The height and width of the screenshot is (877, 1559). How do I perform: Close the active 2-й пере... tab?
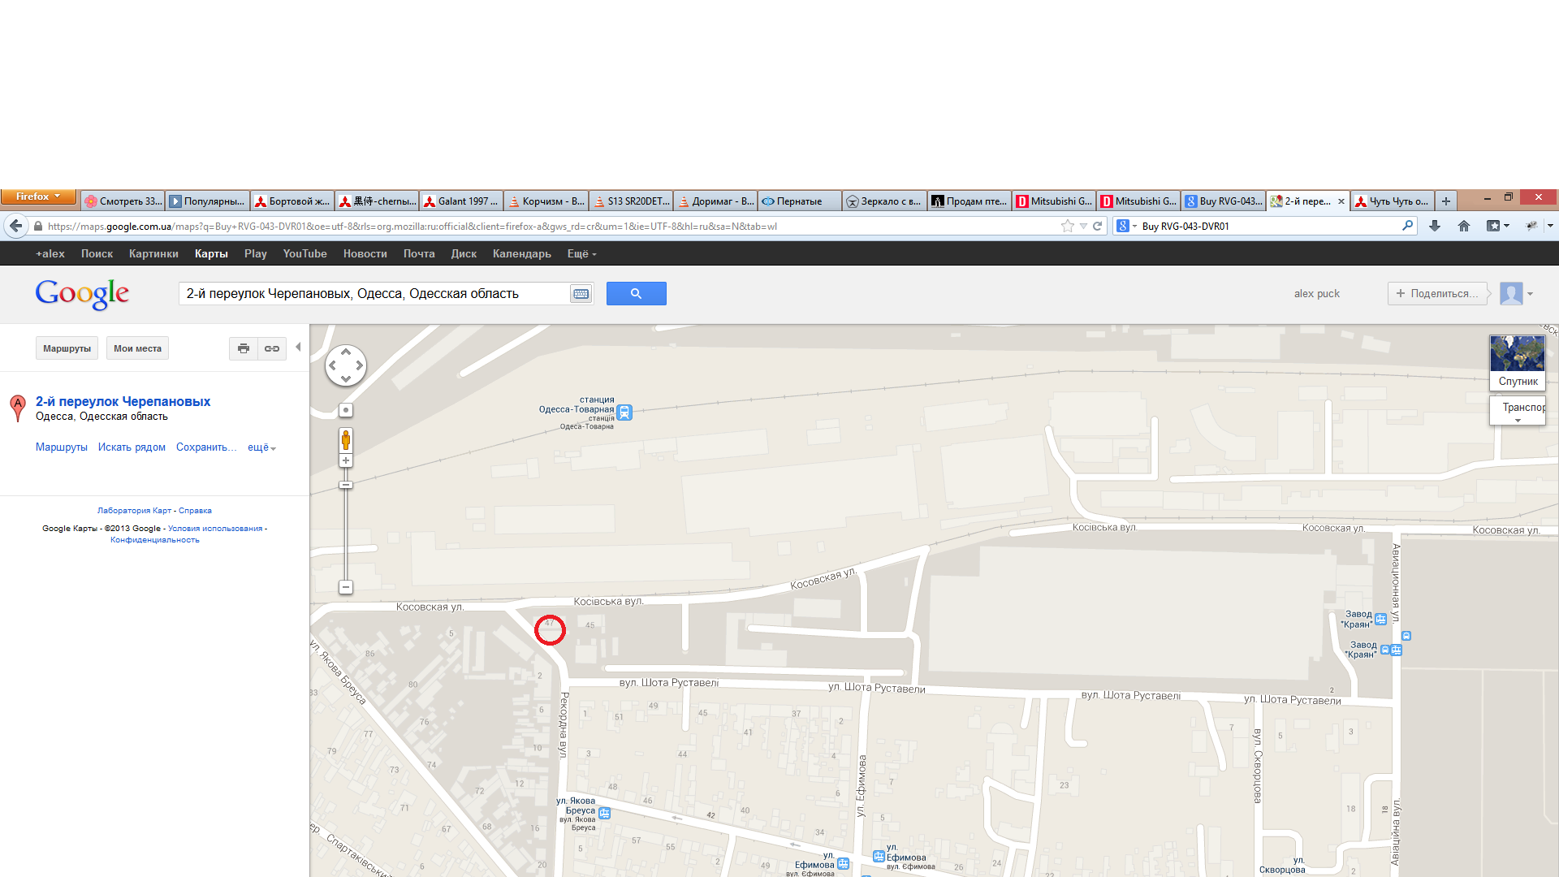pyautogui.click(x=1341, y=201)
